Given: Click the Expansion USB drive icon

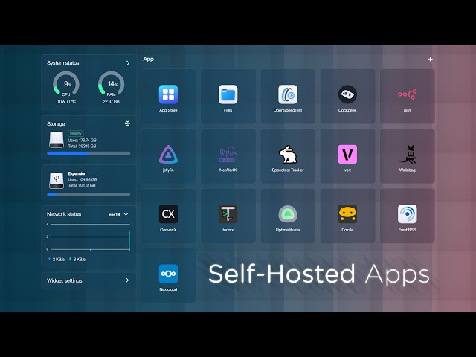Looking at the screenshot, I should [x=57, y=180].
